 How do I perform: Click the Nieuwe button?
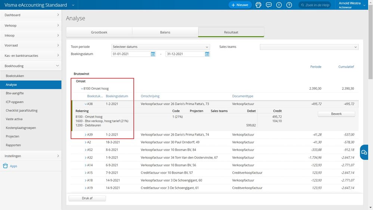(240, 5)
